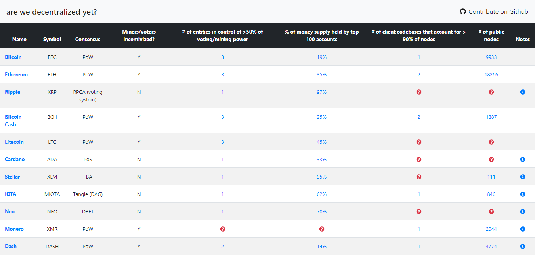Screen dimensions: 535x255
Task: Click Dash's 14% money supply value
Action: point(322,246)
